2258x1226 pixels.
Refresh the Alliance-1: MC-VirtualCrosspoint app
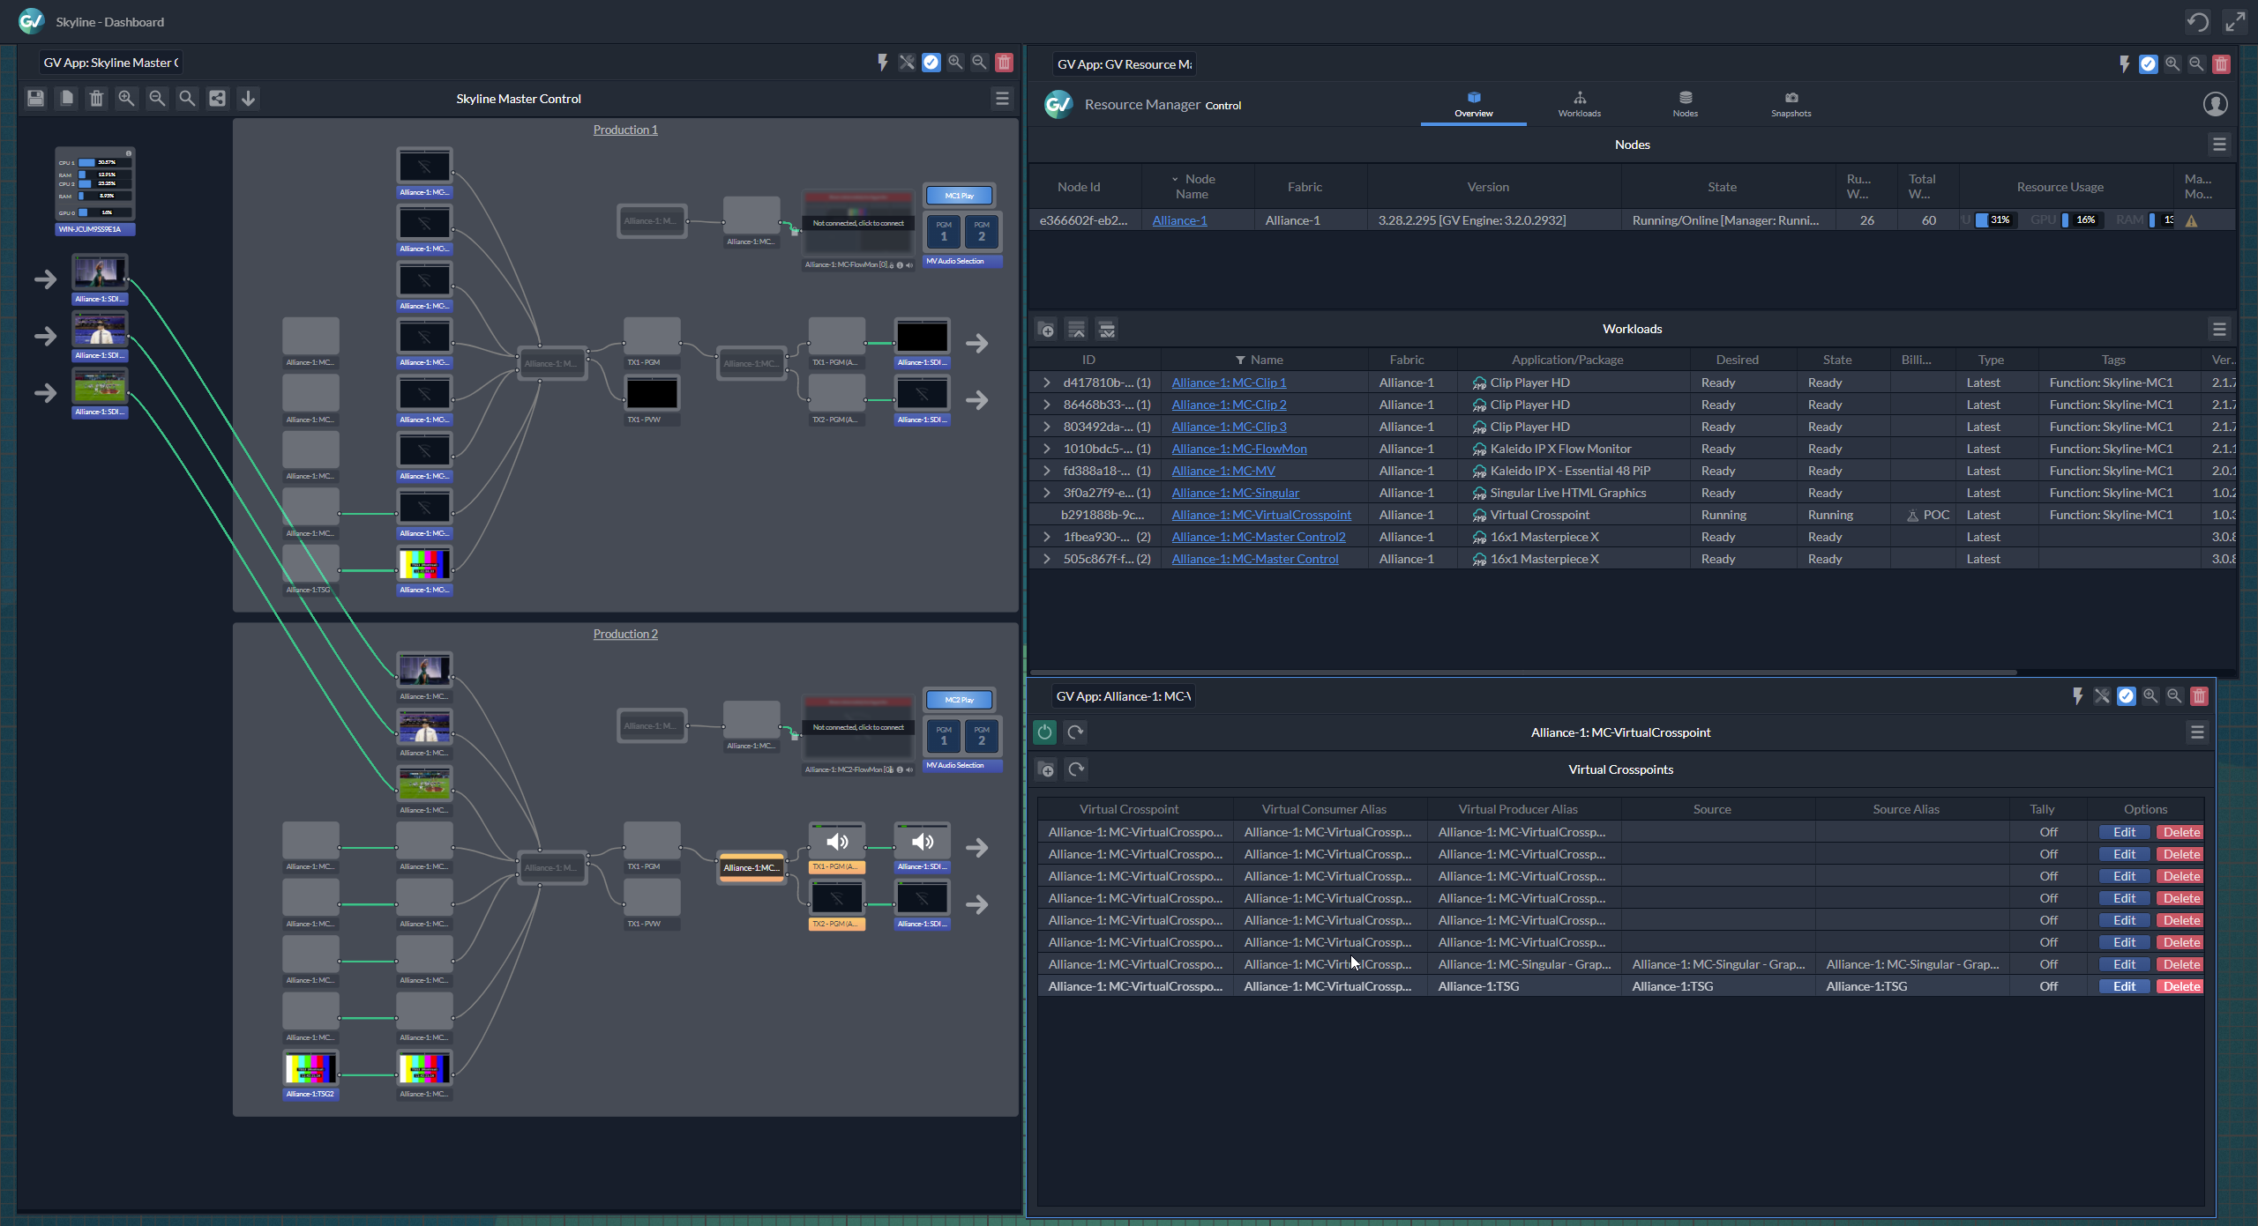1075,732
